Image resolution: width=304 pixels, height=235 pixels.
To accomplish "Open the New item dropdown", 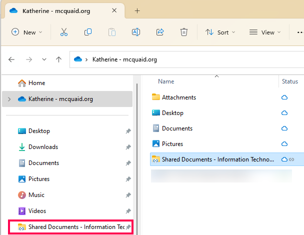I will tap(27, 32).
